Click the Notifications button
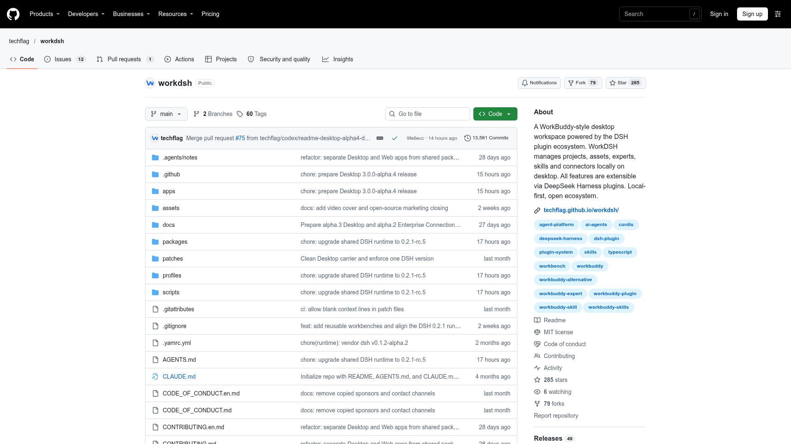This screenshot has height=444, width=791. (x=539, y=83)
